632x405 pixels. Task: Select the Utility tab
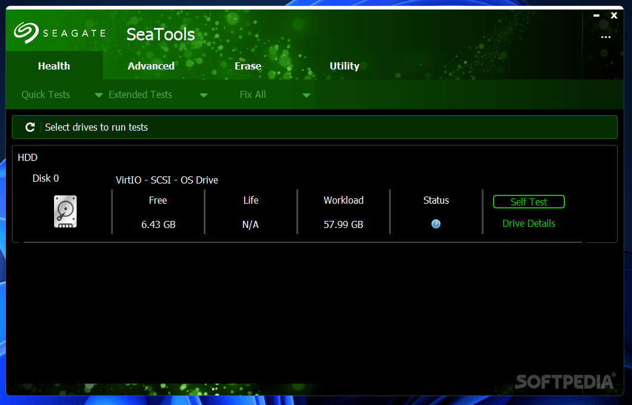pyautogui.click(x=345, y=66)
